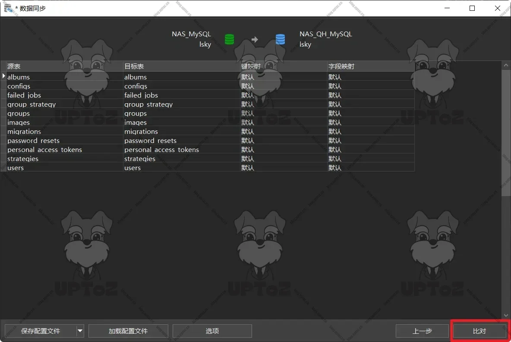Open the save profile dropdown arrow
The image size is (511, 342).
[x=80, y=331]
